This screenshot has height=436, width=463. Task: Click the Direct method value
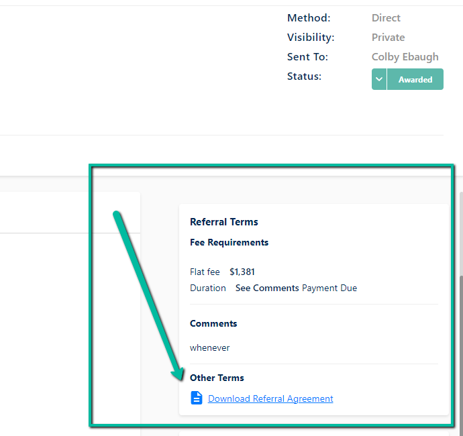click(386, 17)
